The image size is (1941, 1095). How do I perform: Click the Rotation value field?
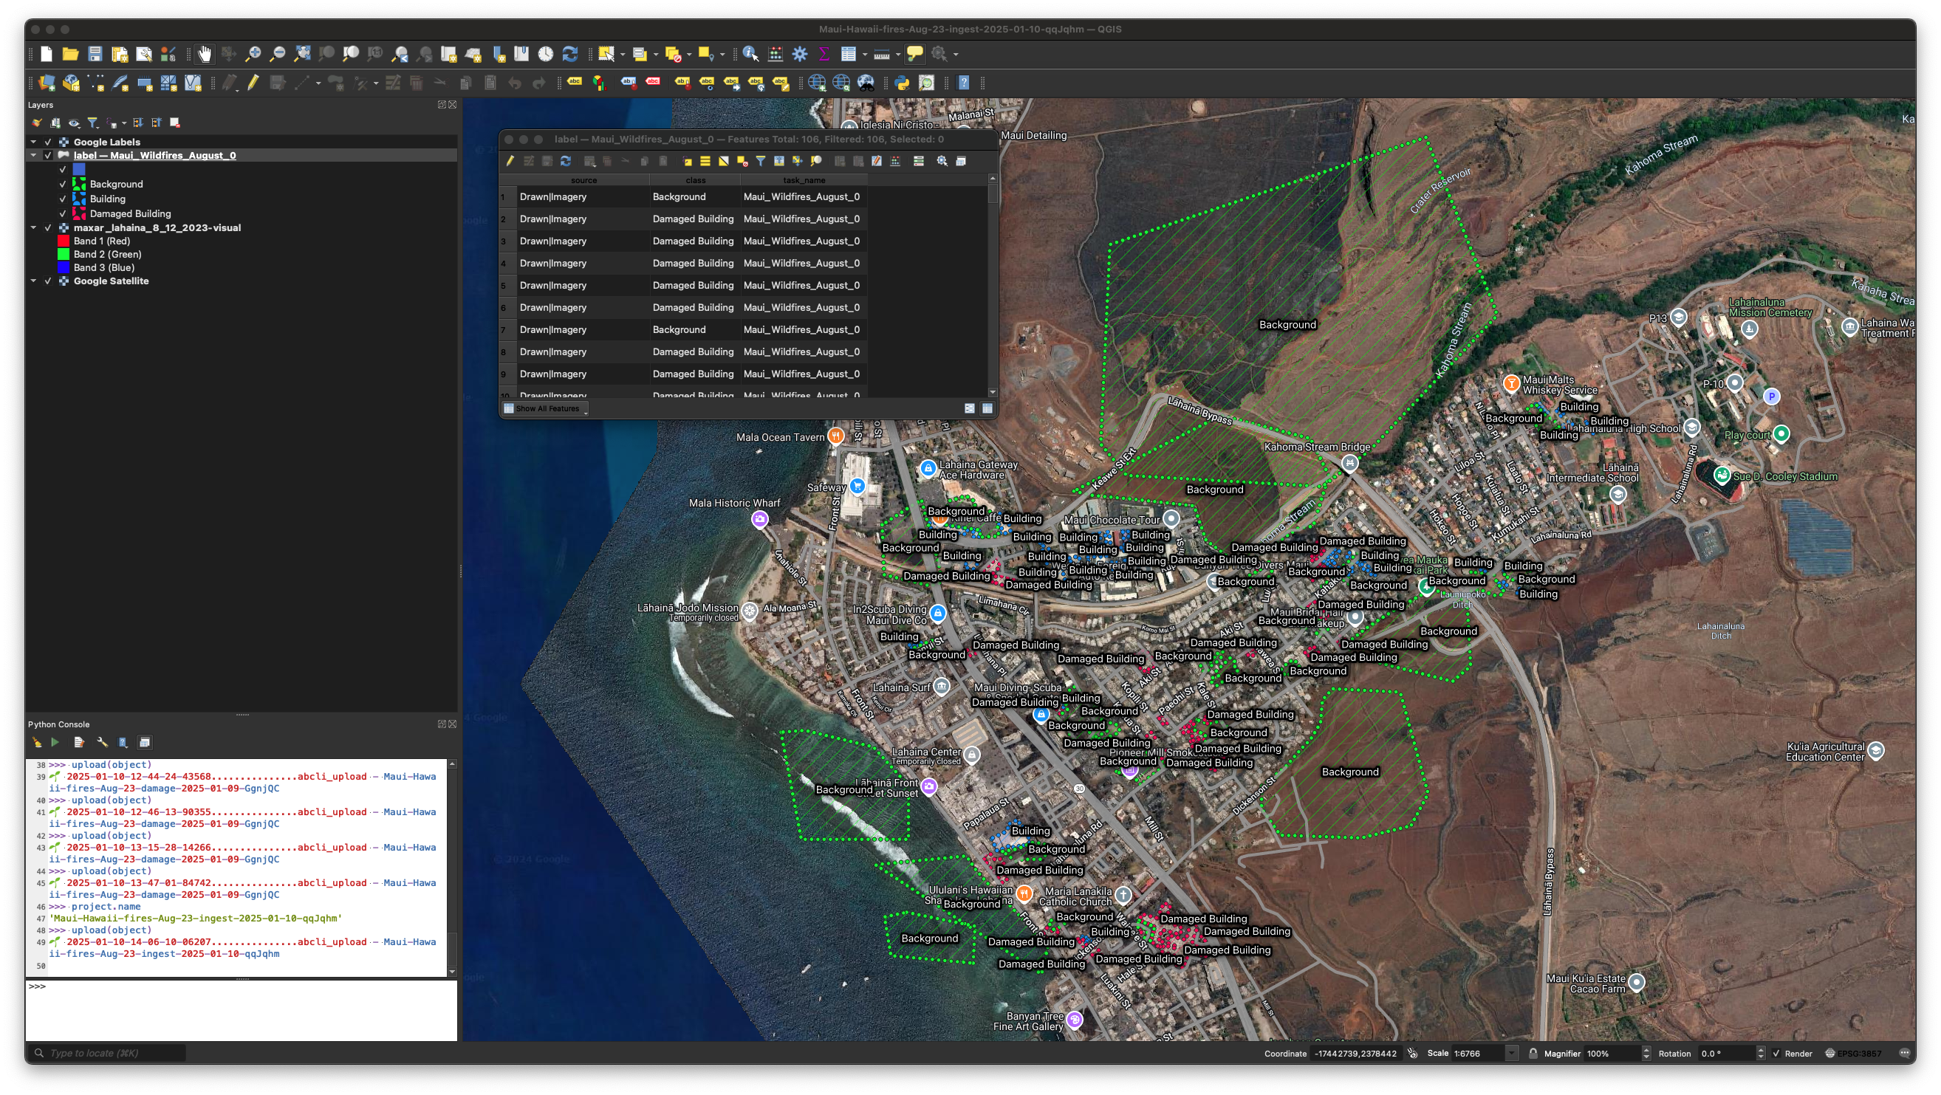click(x=1725, y=1054)
